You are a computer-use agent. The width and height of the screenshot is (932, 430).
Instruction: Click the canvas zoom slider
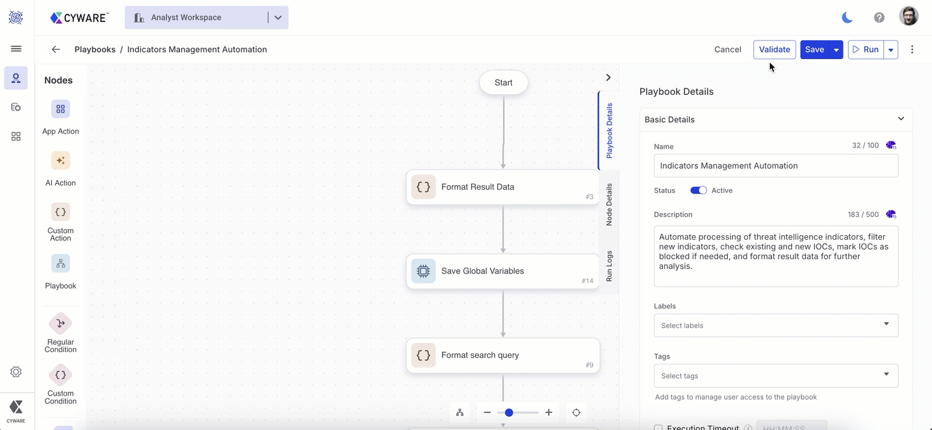[517, 412]
